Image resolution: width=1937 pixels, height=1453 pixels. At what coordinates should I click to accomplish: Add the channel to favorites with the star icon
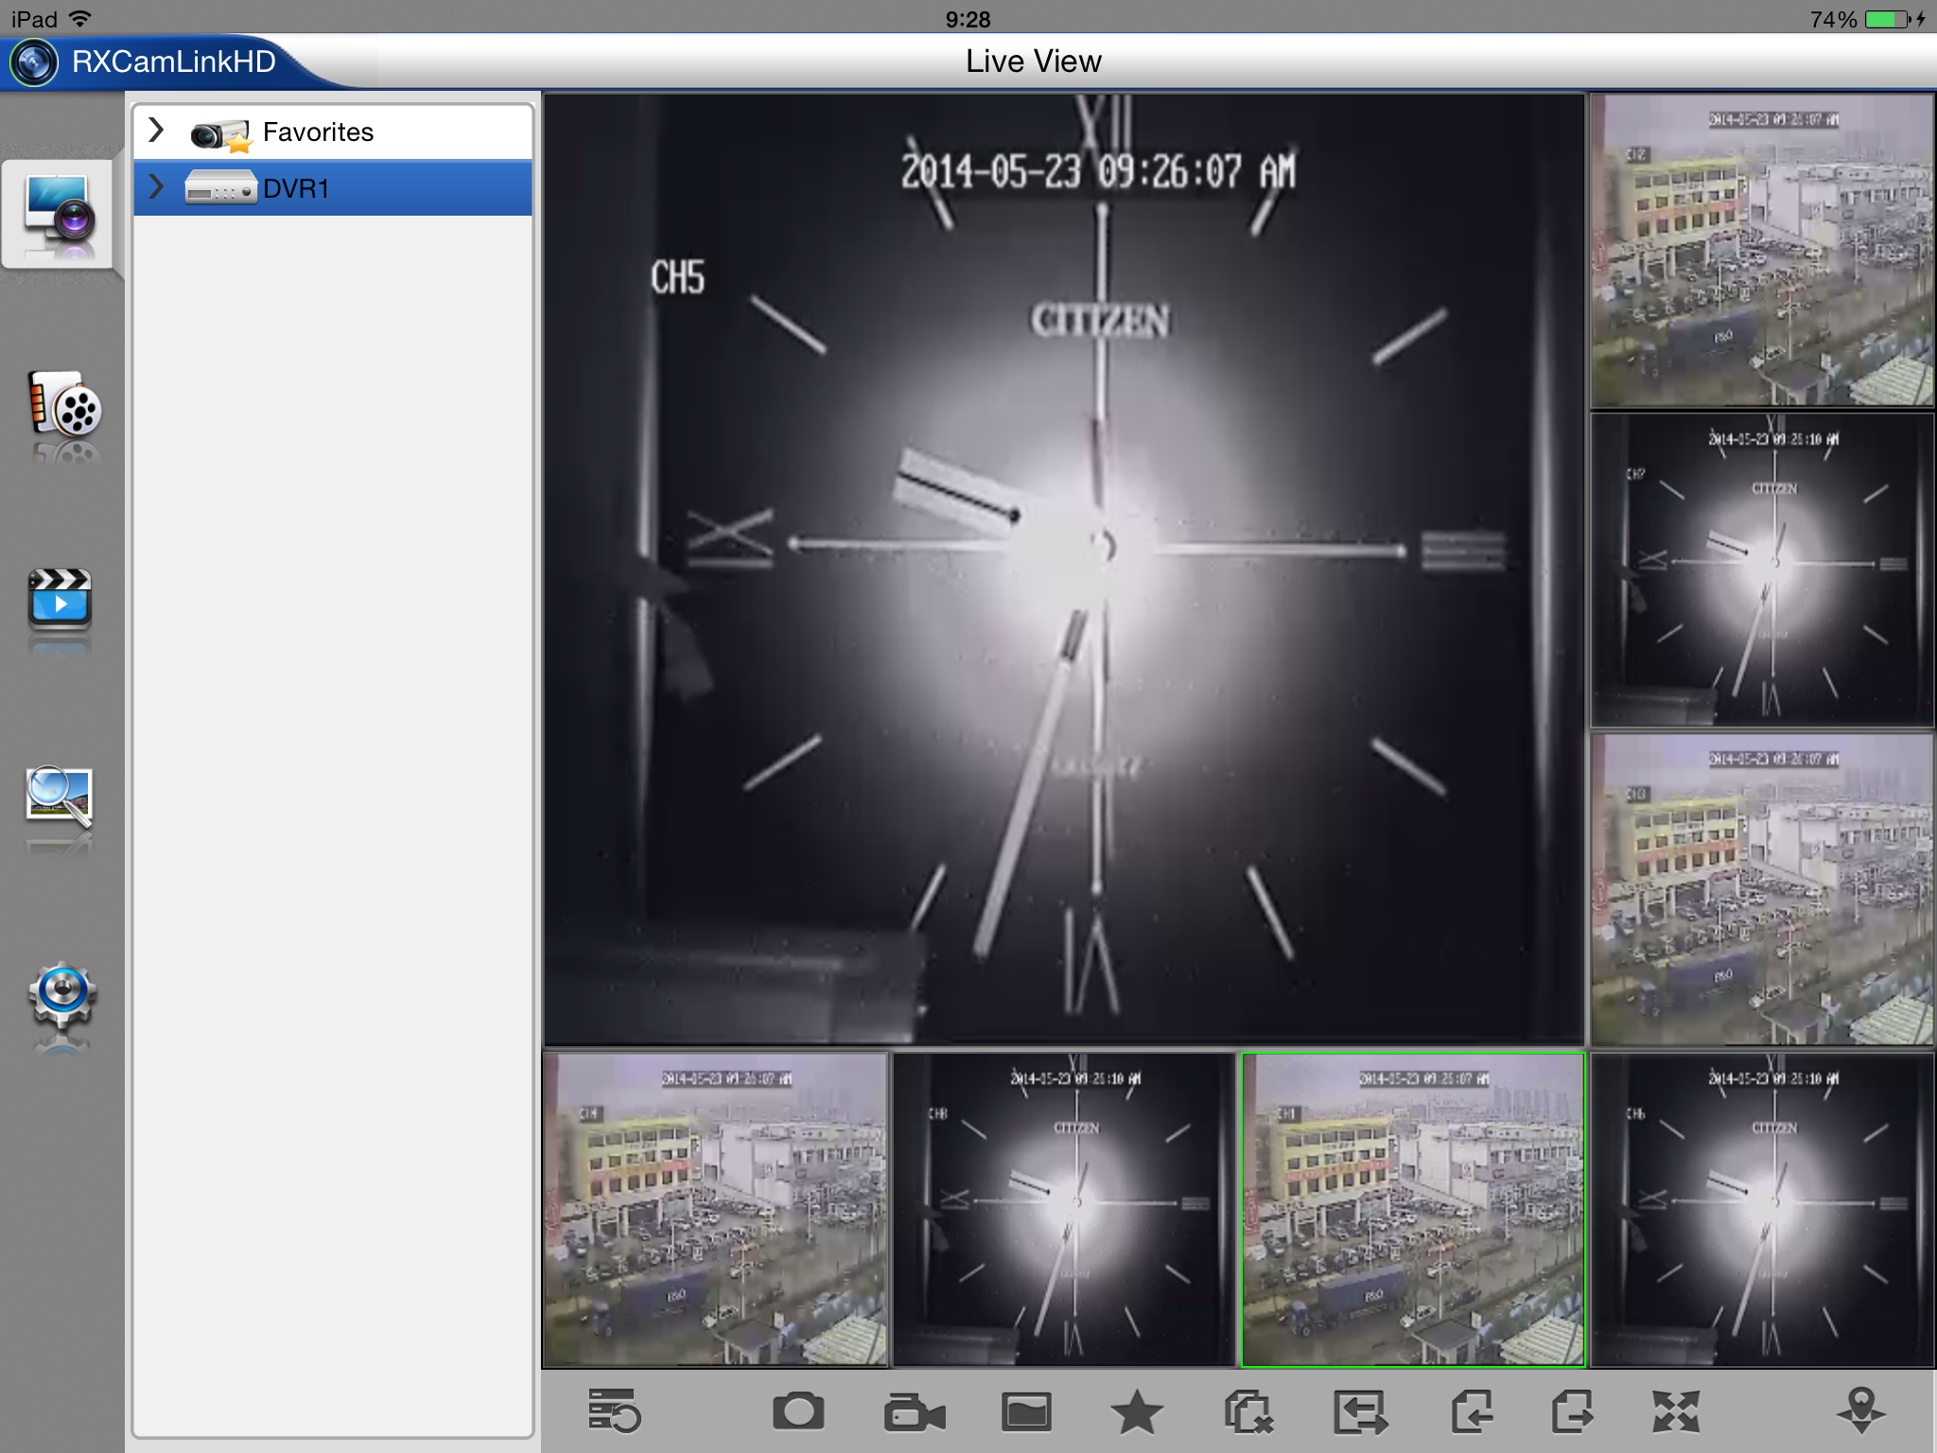1136,1412
